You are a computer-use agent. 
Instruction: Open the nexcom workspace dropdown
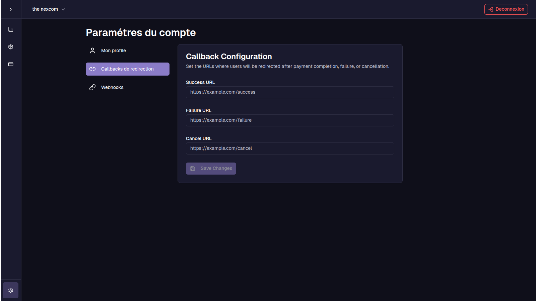pos(45,9)
